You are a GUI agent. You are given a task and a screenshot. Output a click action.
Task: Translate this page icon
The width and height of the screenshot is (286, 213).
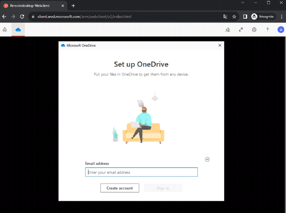coord(225,17)
